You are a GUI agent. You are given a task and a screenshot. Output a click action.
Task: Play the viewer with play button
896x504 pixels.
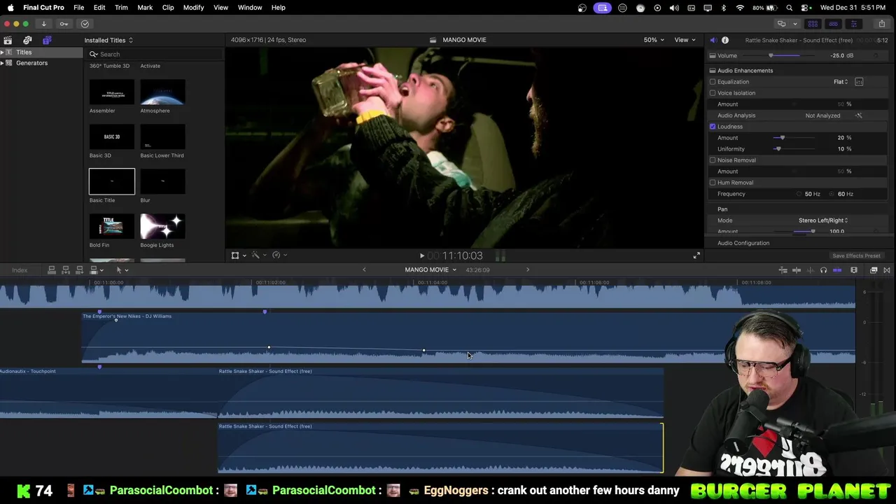[x=421, y=256]
